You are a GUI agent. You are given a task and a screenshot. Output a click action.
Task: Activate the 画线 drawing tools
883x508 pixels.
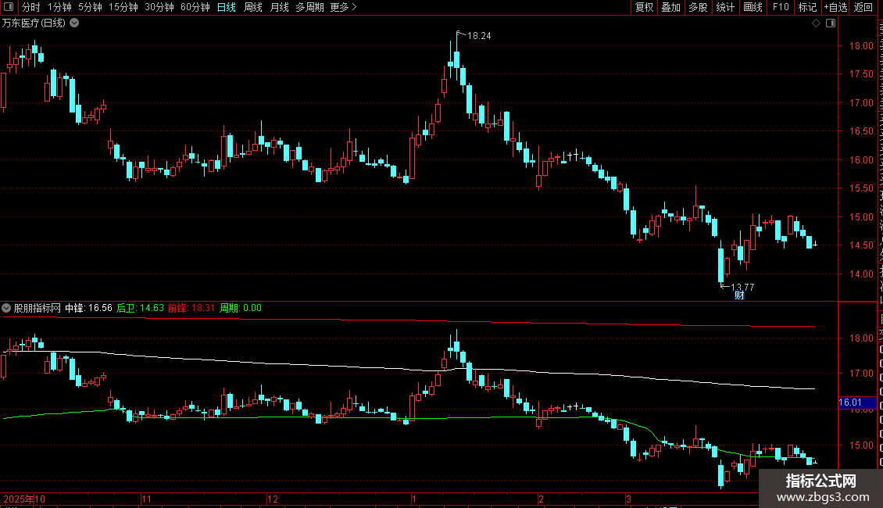pos(753,7)
